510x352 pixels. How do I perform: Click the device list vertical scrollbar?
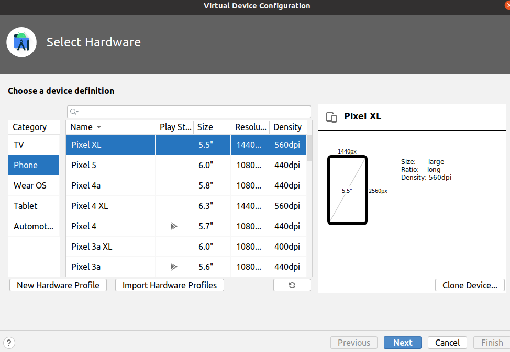click(x=309, y=148)
